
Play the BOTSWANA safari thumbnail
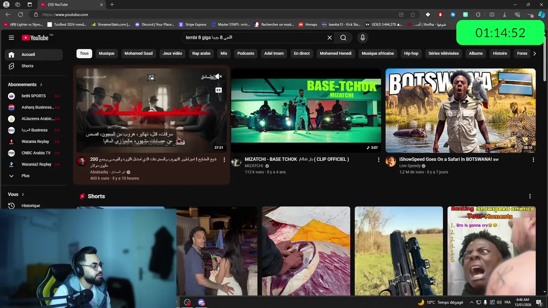(x=460, y=110)
